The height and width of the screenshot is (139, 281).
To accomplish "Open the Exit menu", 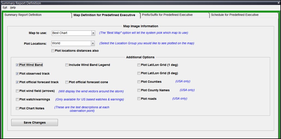I will [x=5, y=8].
